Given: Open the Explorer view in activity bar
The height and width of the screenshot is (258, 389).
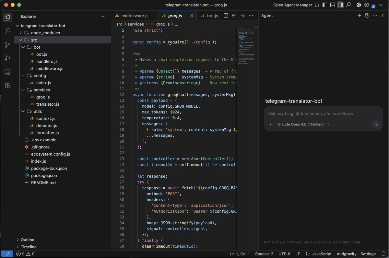Looking at the screenshot, I should [x=7, y=17].
